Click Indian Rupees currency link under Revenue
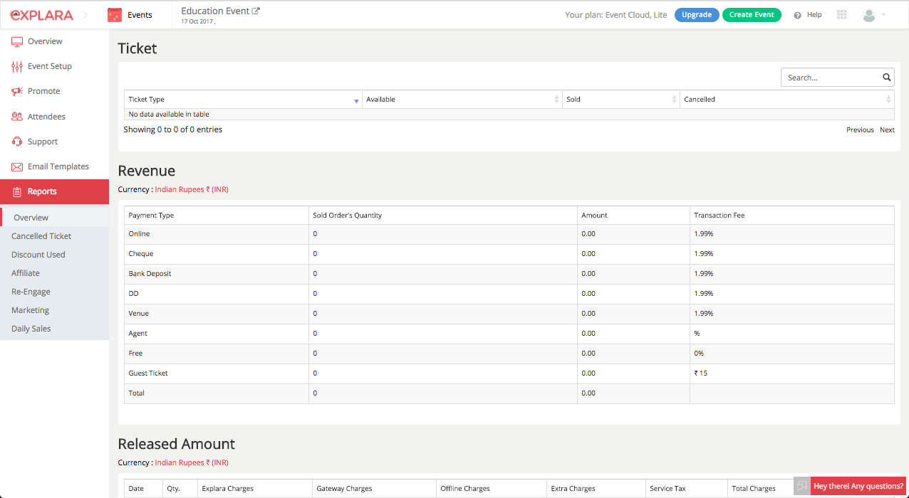This screenshot has width=909, height=498. [192, 189]
